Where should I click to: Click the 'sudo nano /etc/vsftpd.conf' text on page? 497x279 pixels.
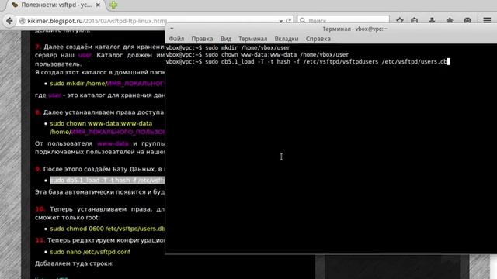(x=90, y=252)
